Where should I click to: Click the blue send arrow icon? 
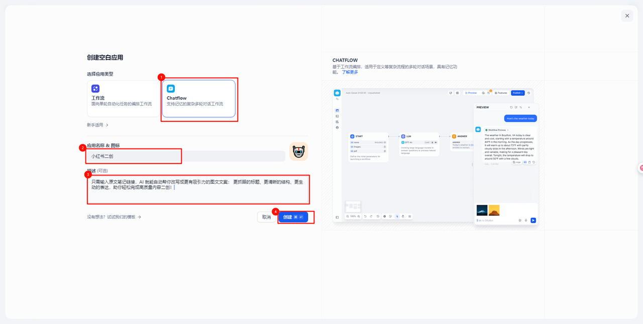tap(533, 220)
